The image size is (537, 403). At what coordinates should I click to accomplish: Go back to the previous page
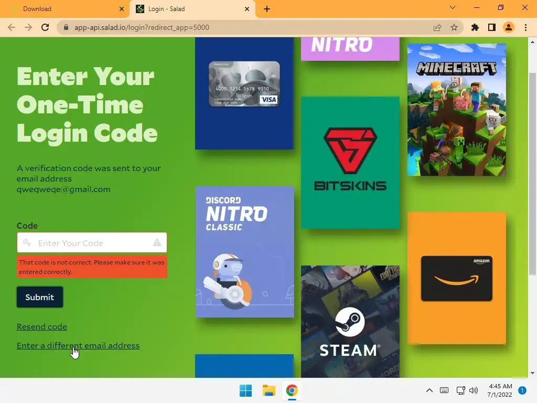[12, 27]
